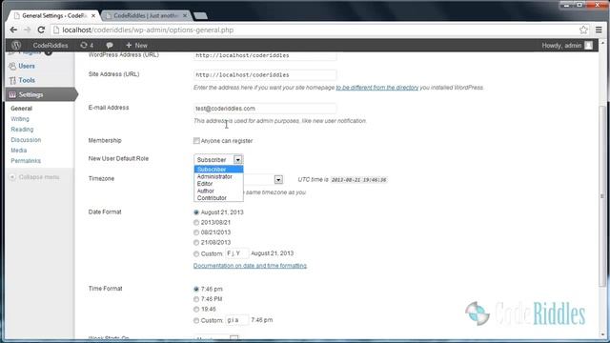The image size is (610, 343).
Task: Choose Editor in role list
Action: point(218,184)
